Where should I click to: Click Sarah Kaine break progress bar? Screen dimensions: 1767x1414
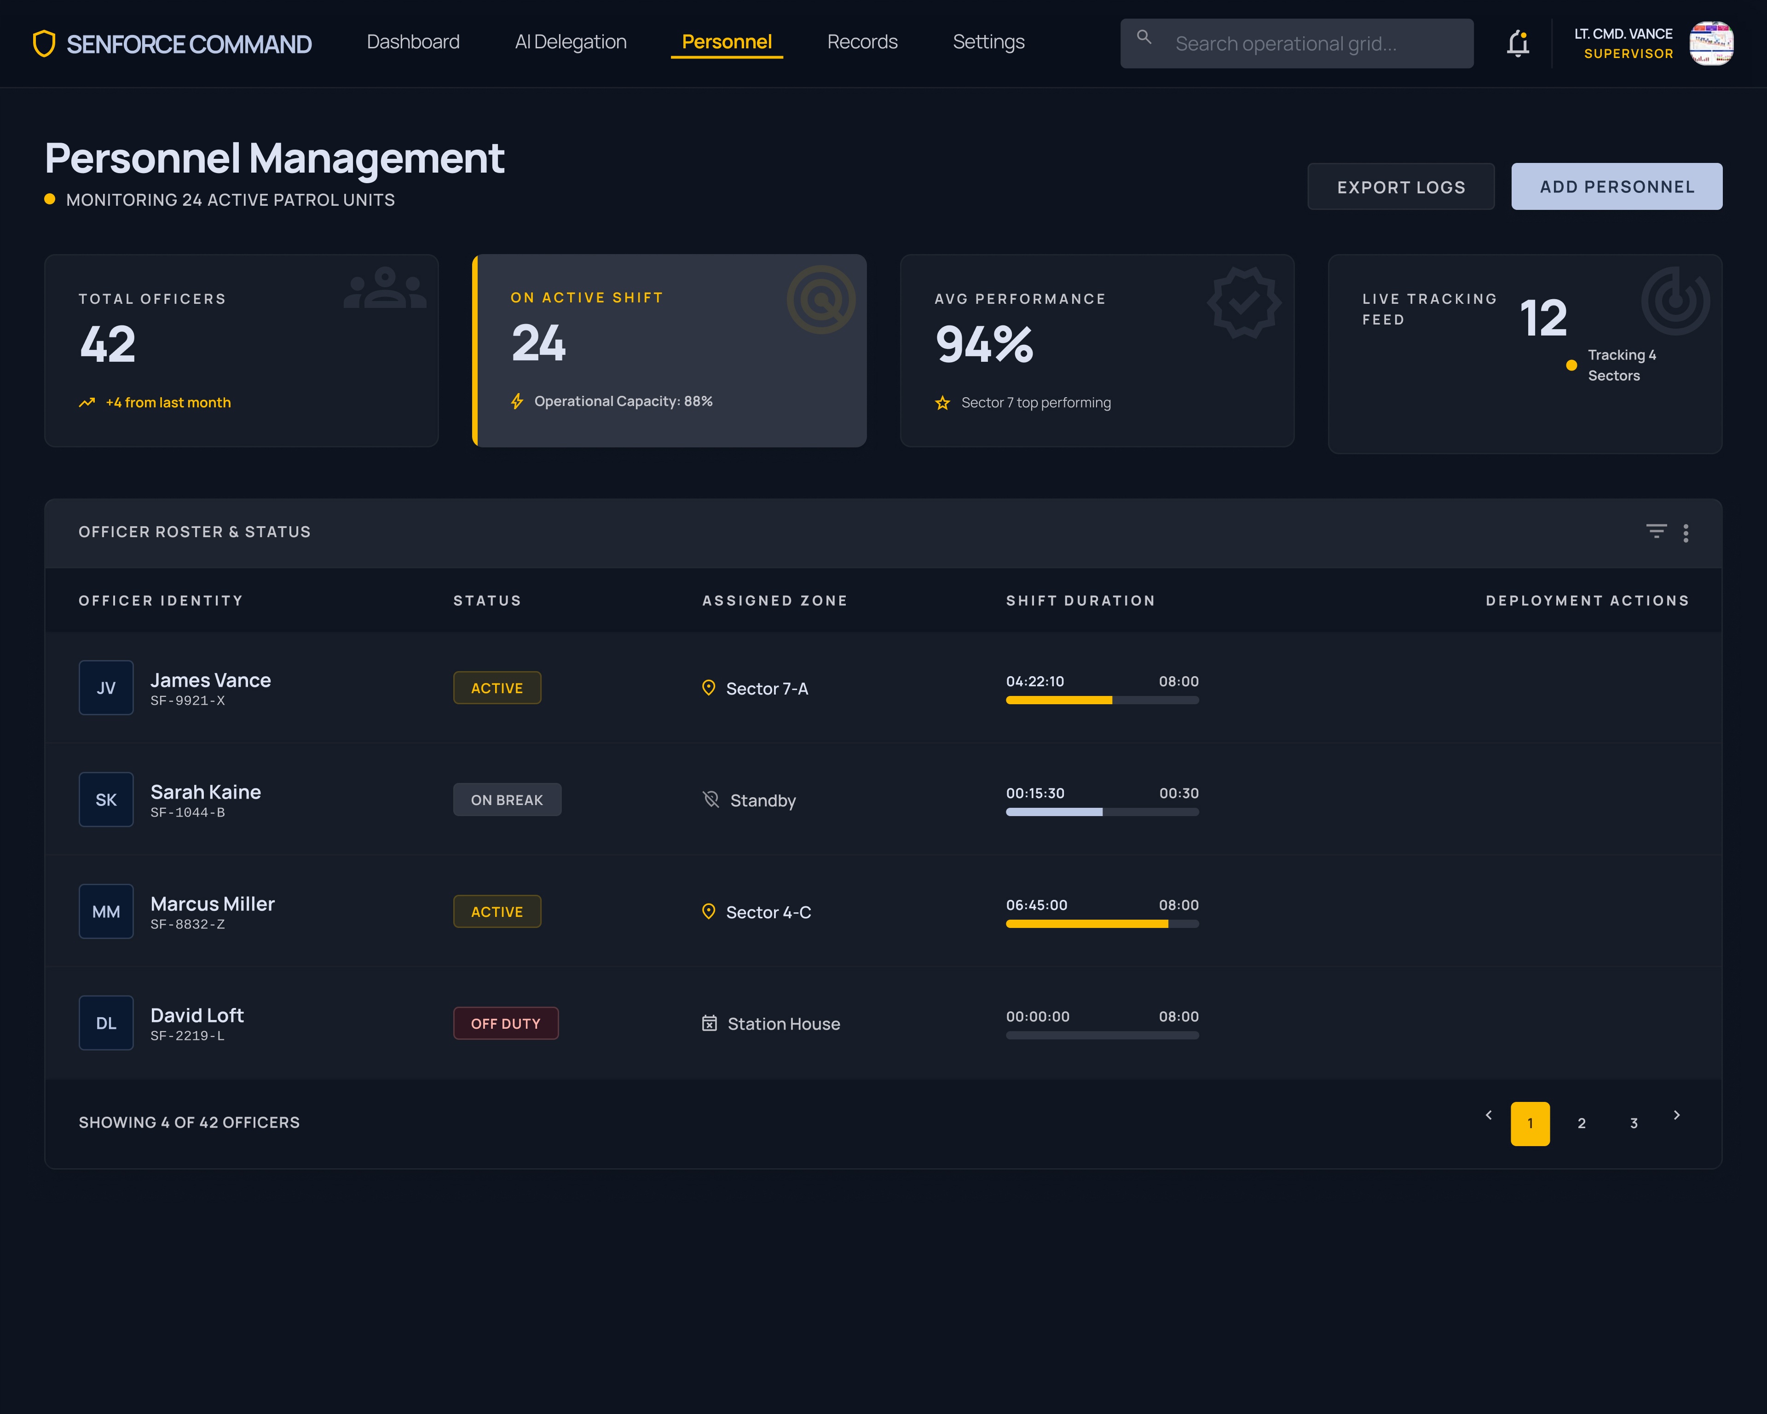(1103, 811)
